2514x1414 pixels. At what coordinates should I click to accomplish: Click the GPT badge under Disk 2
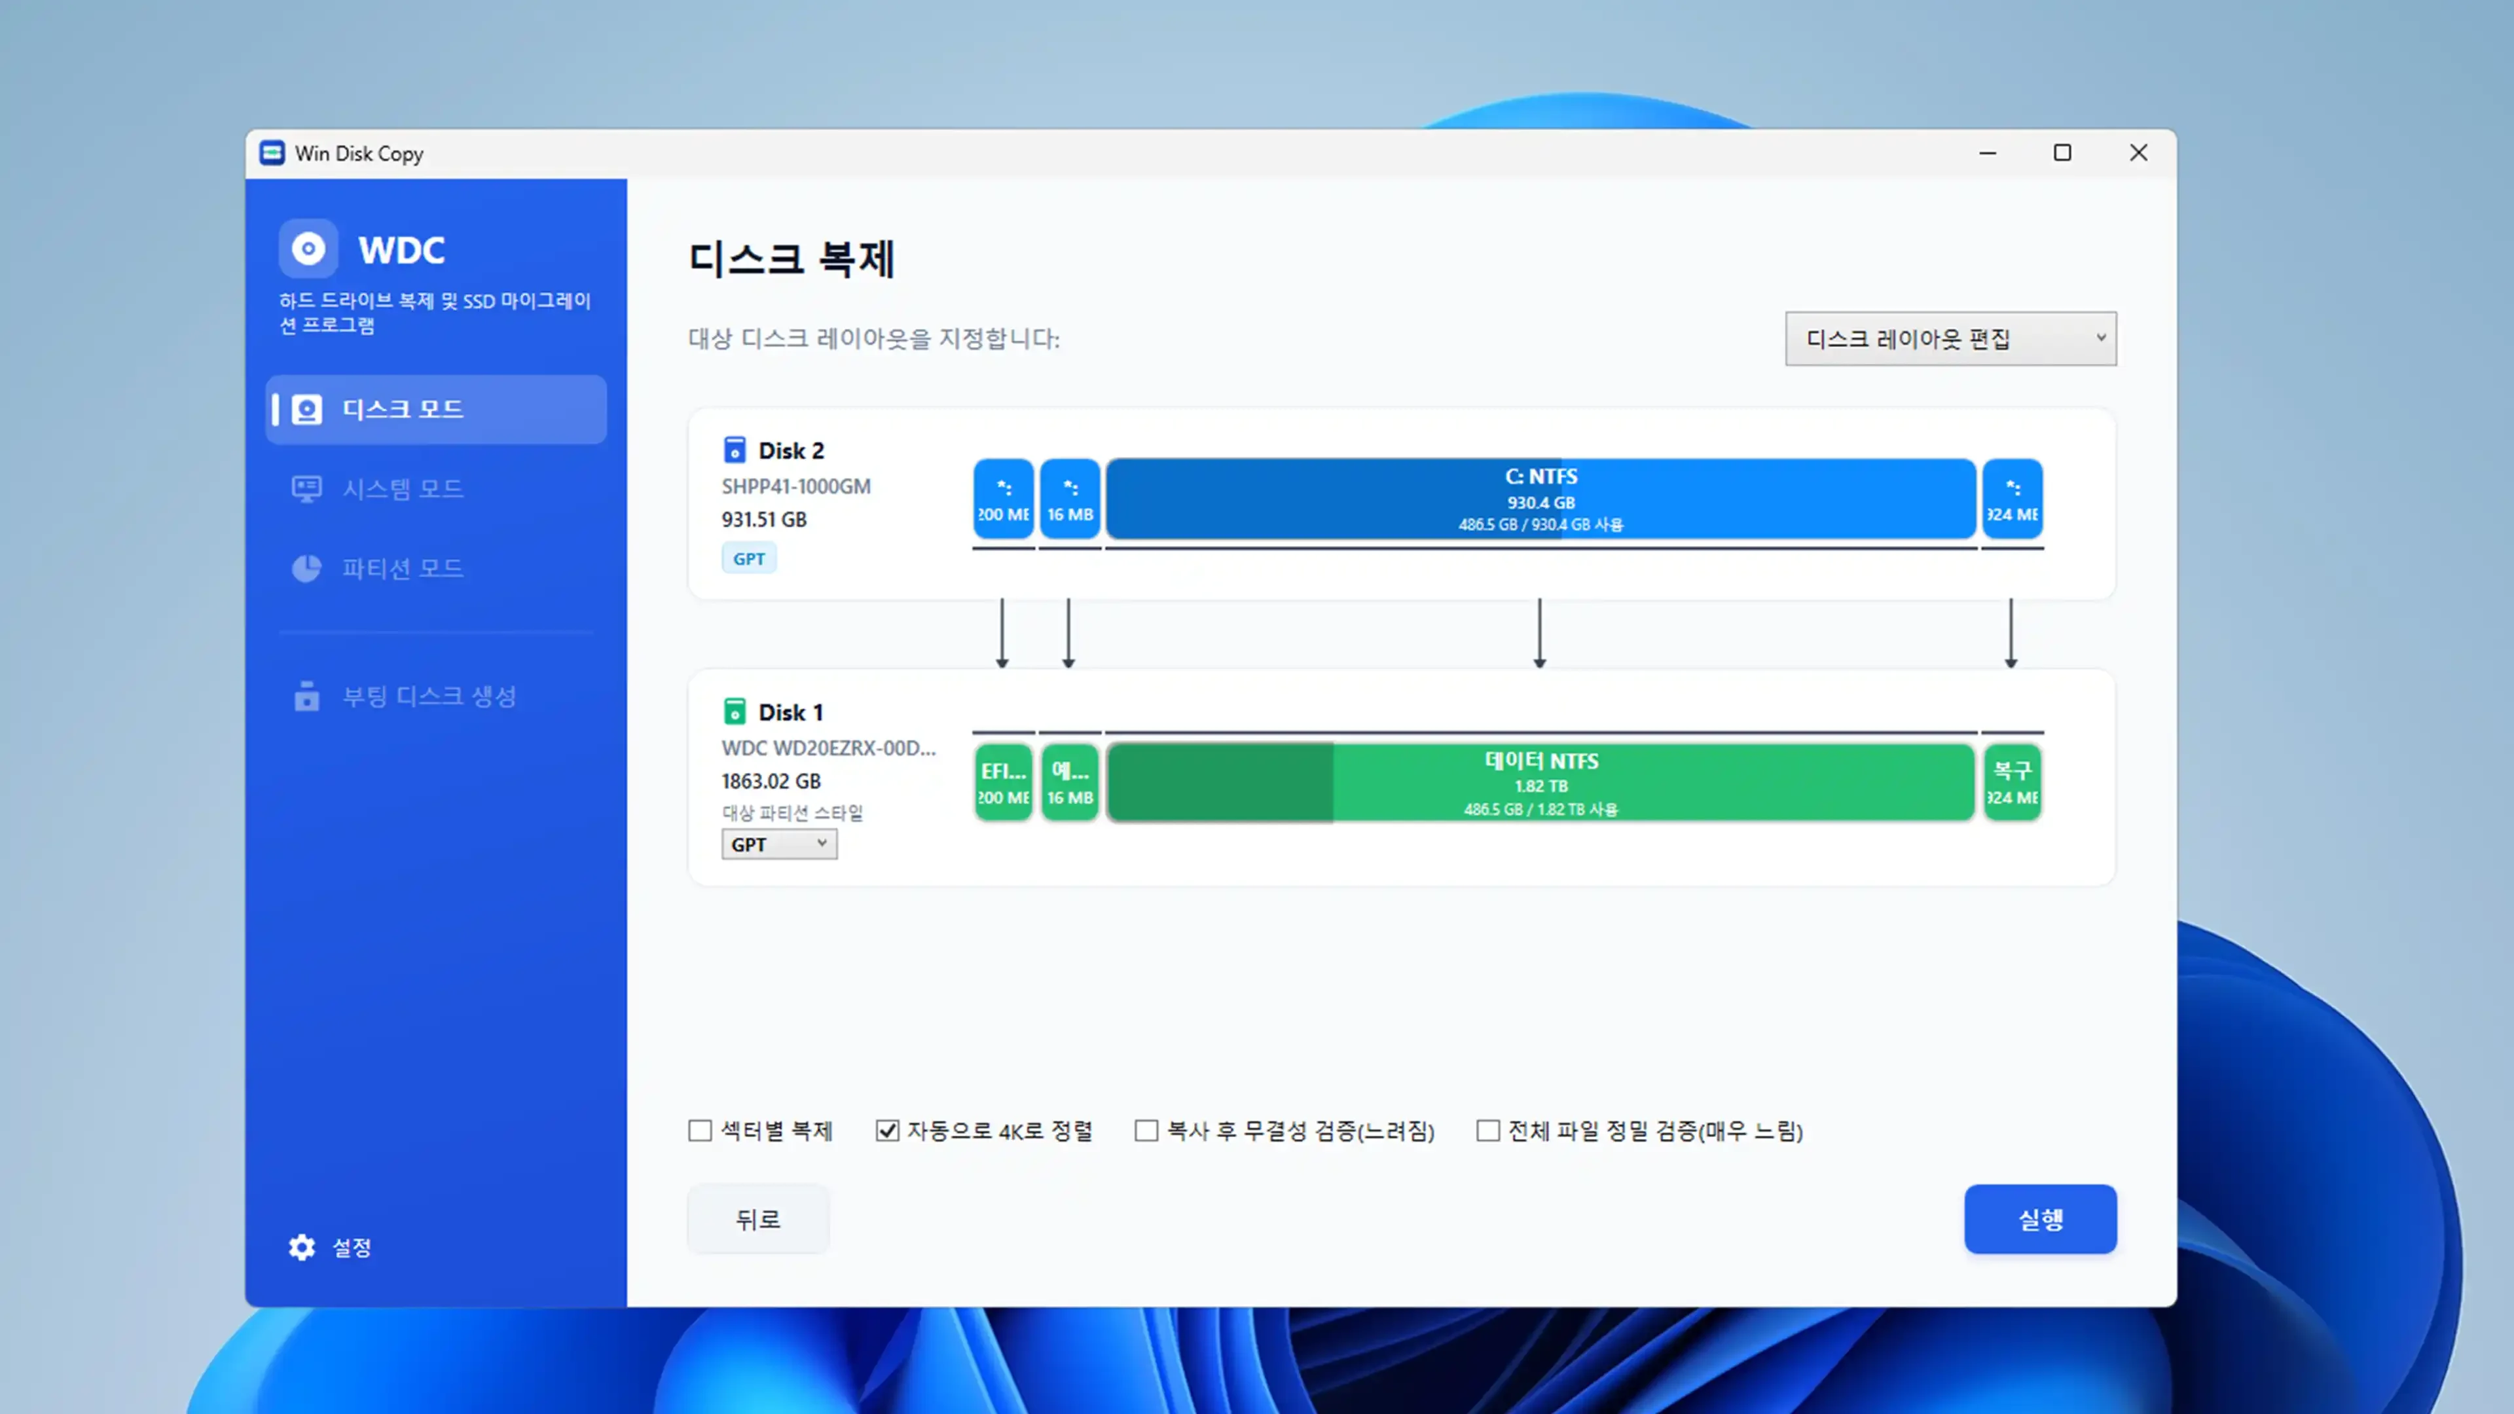pyautogui.click(x=748, y=558)
